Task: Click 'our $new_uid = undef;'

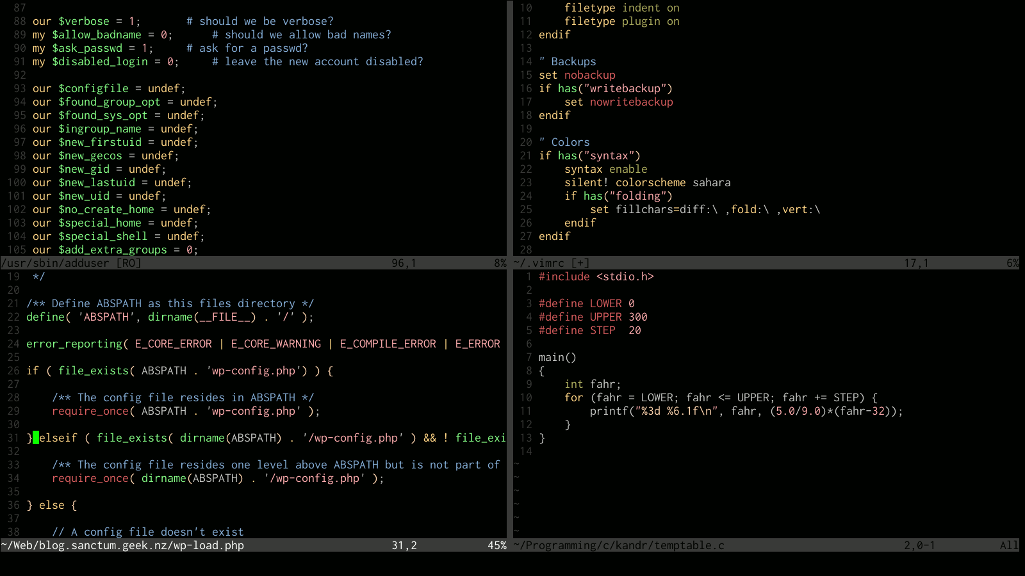Action: point(99,196)
